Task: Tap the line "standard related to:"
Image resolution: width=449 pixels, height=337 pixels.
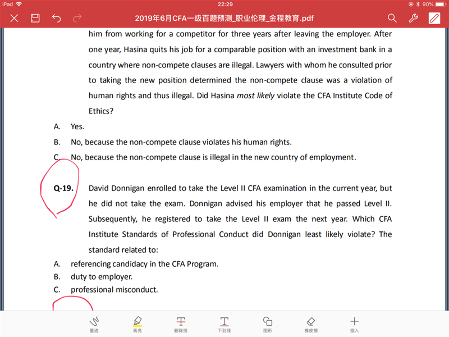Action: [x=123, y=250]
